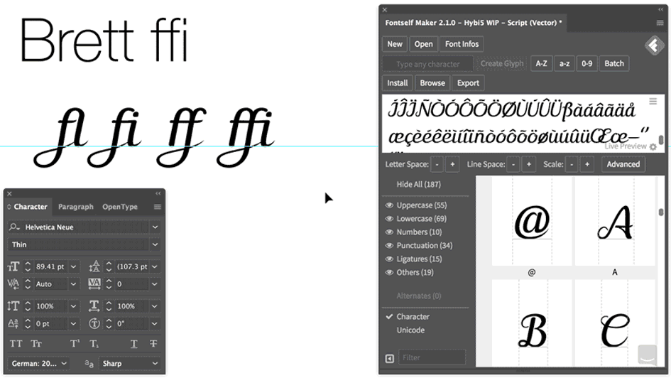Click the All Caps TT icon
Screen dimensions: 671x378
(16, 343)
